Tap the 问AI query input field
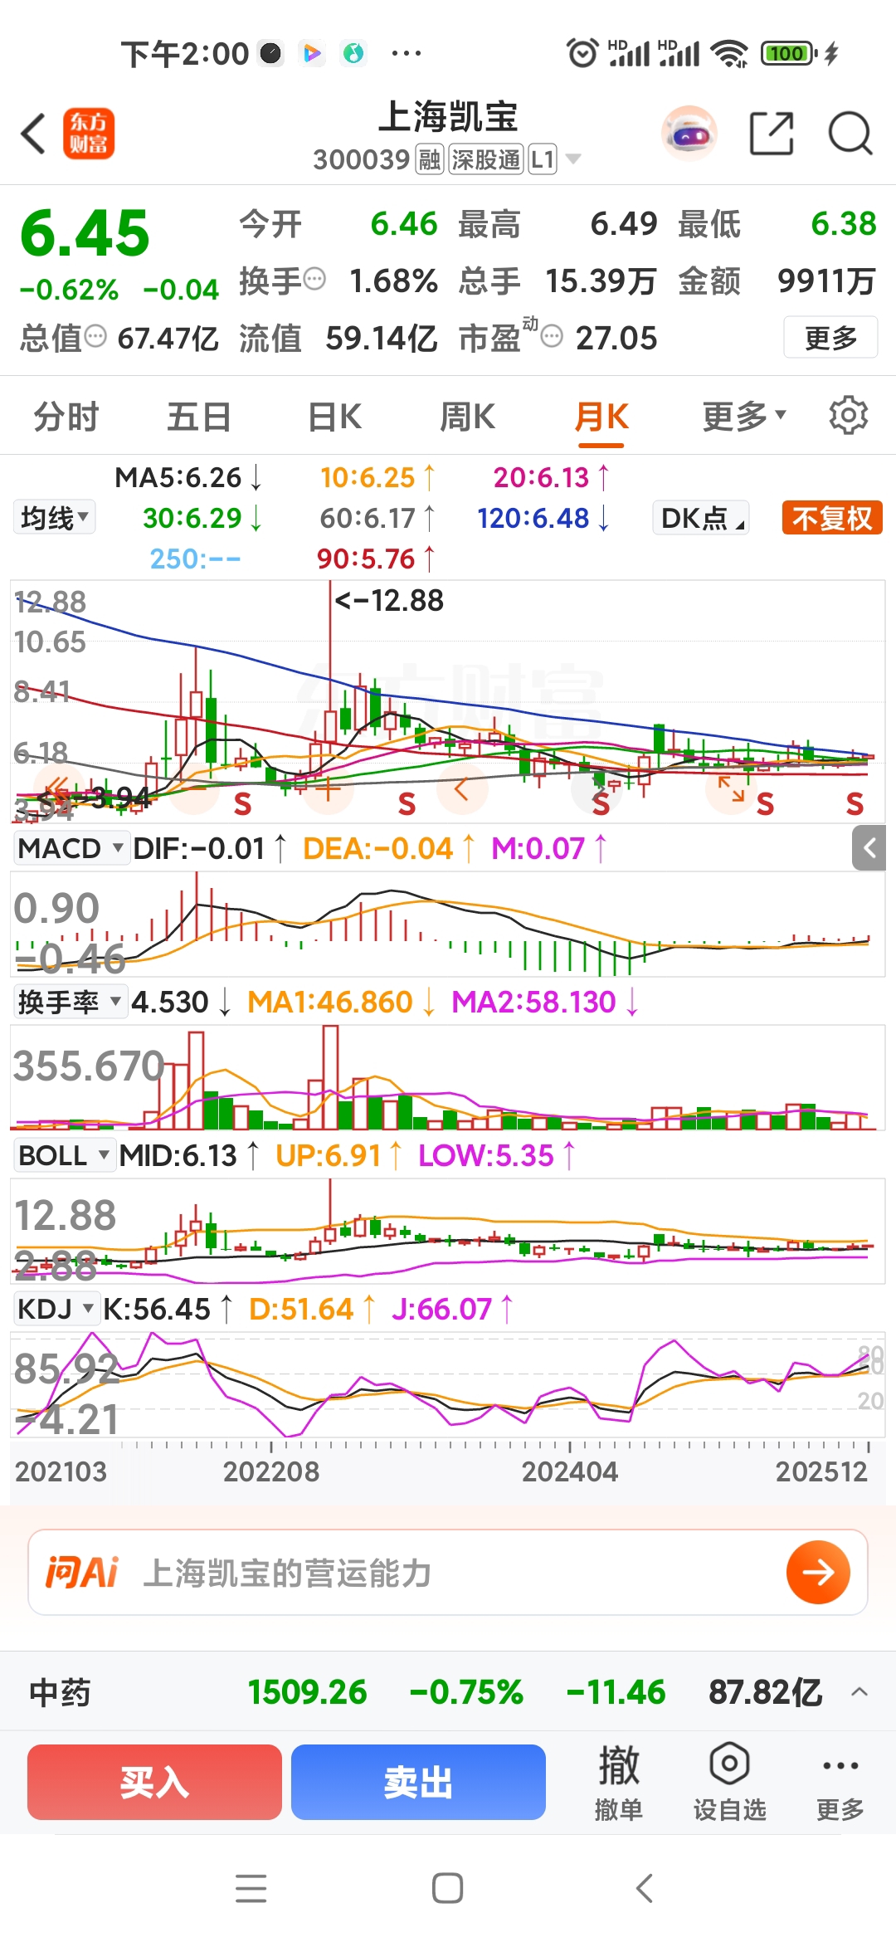The image size is (896, 1942). point(448,1572)
